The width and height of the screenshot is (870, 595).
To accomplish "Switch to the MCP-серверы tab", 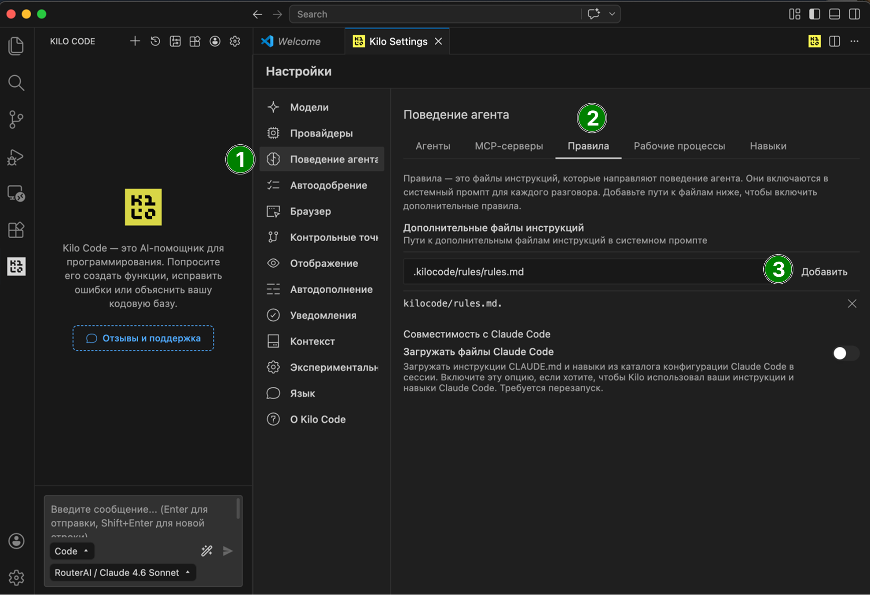I will click(x=508, y=146).
